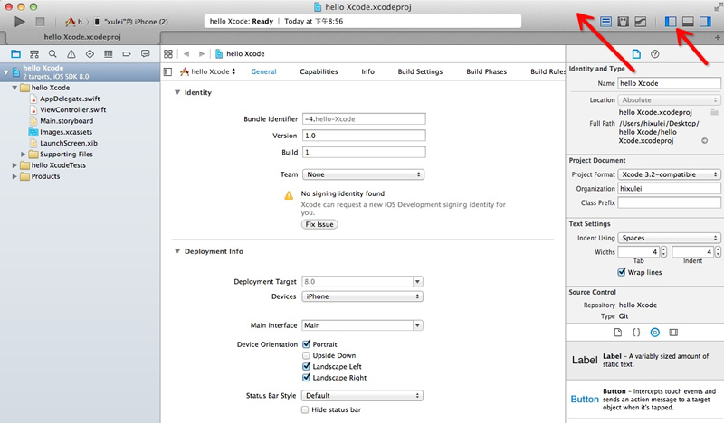Switch to the Build Phases tab
This screenshot has width=724, height=423.
(x=486, y=71)
